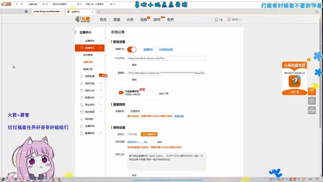Click pie chart icon beside 数据分析
The width and height of the screenshot is (323, 182).
click(82, 97)
